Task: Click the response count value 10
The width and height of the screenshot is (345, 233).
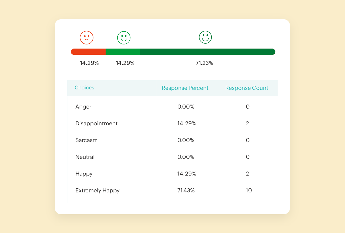Action: coord(249,191)
